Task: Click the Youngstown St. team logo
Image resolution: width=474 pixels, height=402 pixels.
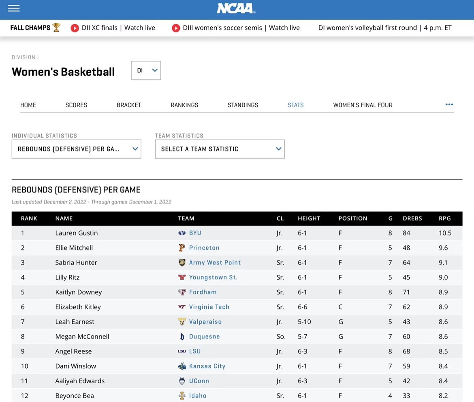Action: [181, 277]
